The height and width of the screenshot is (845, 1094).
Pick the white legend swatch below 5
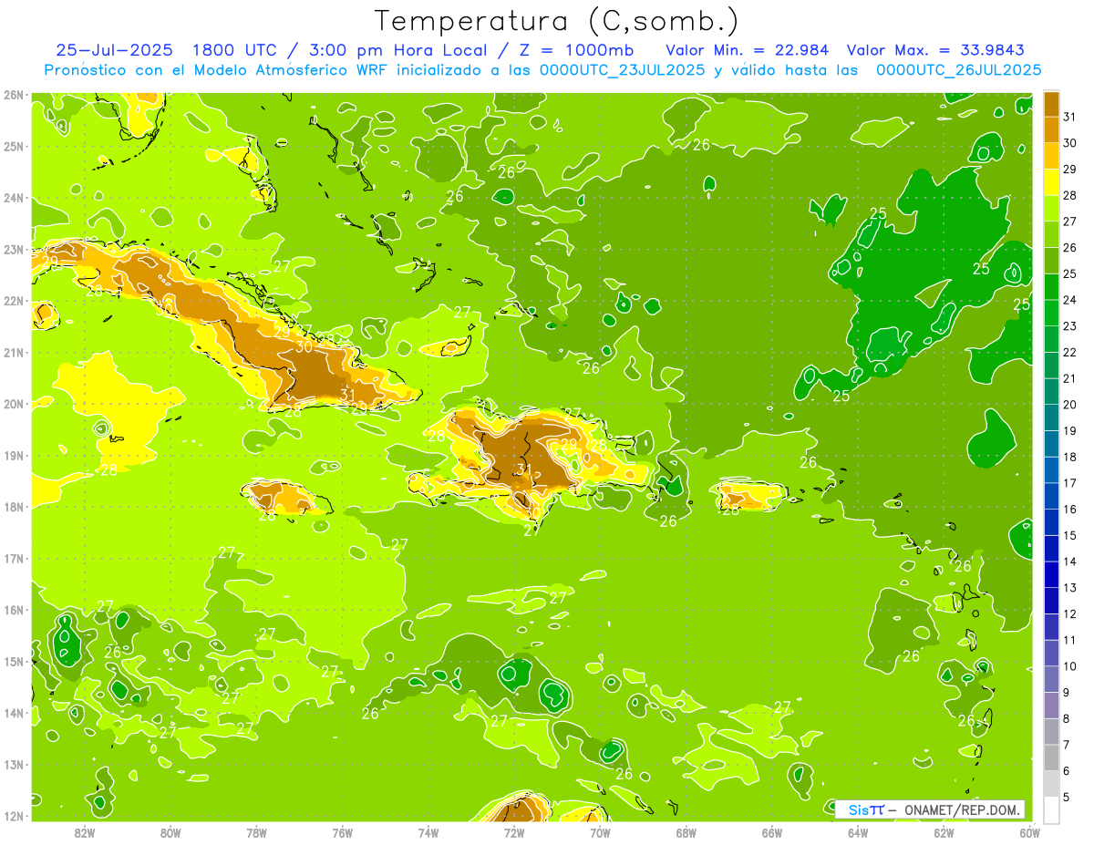tap(1051, 809)
